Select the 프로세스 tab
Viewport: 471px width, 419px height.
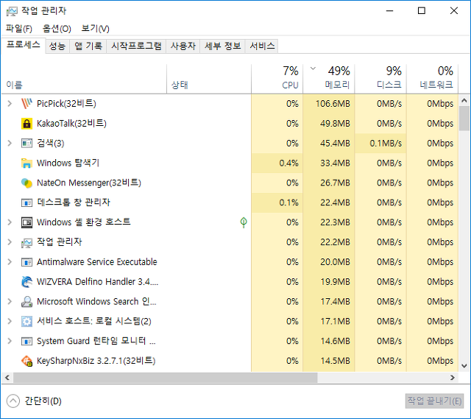click(23, 45)
